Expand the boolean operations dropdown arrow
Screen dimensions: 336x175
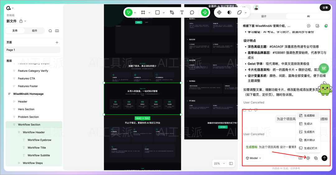coord(245,13)
